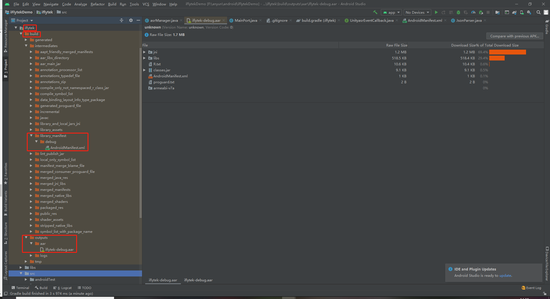Toggle the Gradle tool window on right edge
Screen dimensions: 550x299
point(547,27)
